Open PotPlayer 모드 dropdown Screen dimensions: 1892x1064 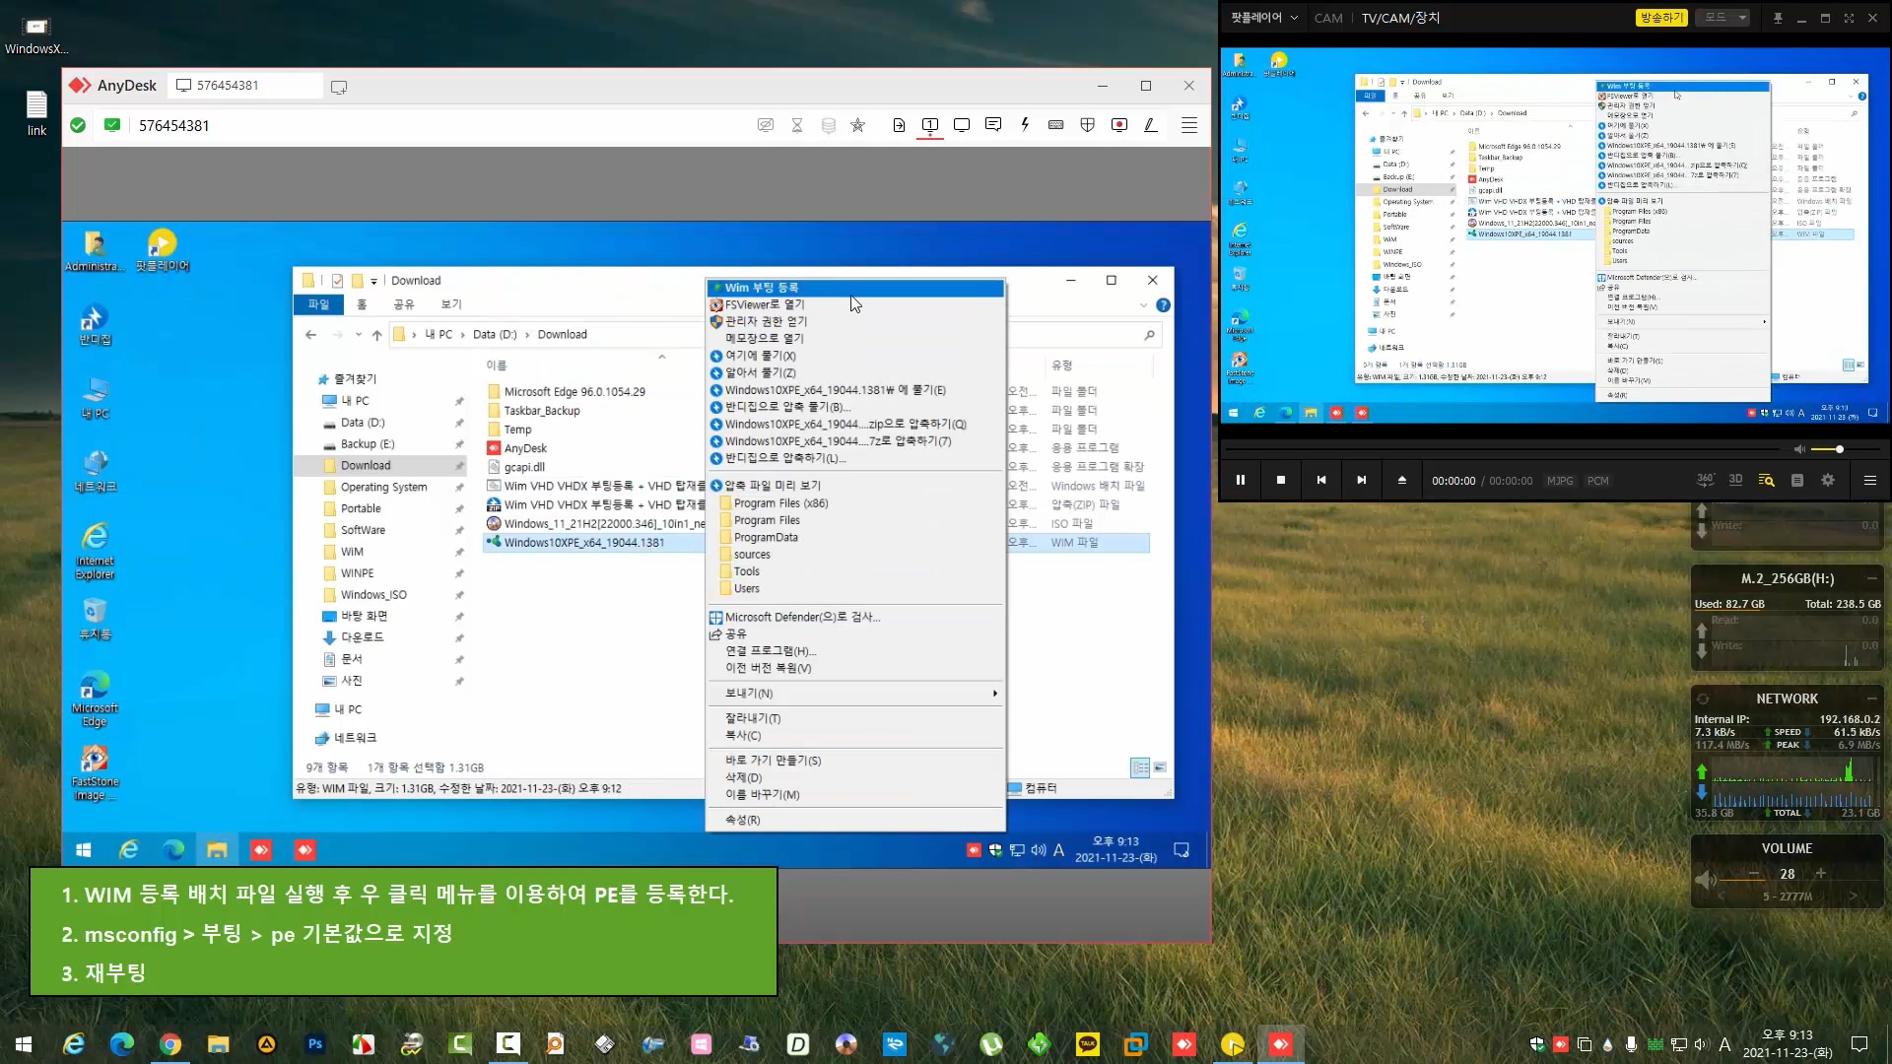click(x=1724, y=18)
